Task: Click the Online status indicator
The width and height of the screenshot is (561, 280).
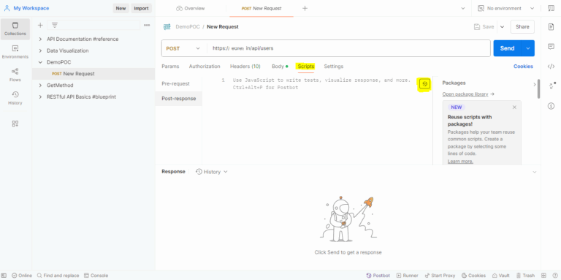Action: pyautogui.click(x=22, y=276)
